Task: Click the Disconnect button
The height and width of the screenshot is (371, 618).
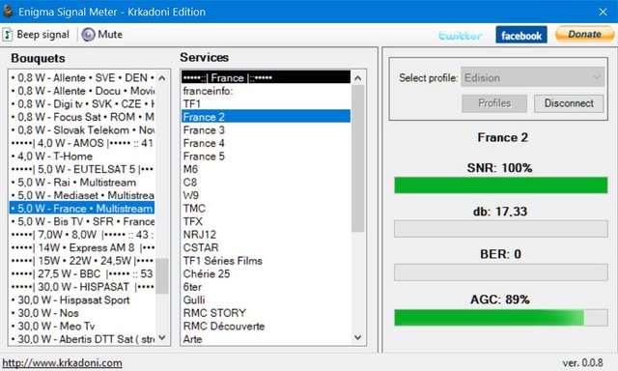Action: pos(569,103)
